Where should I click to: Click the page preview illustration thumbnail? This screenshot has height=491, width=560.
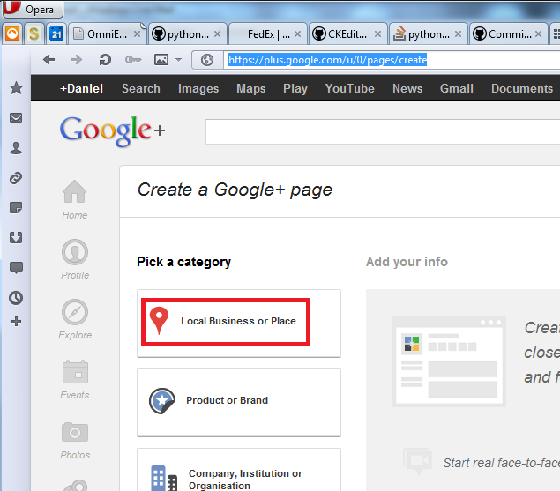pos(449,361)
